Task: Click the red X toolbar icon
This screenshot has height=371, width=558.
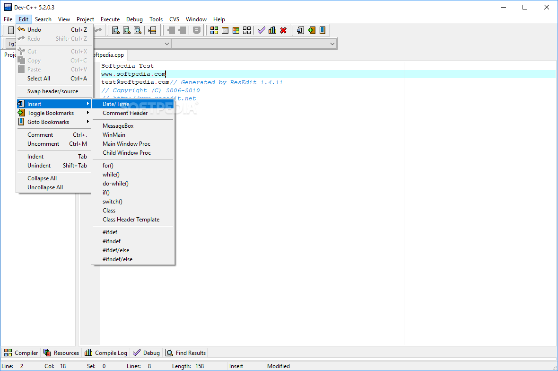Action: tap(283, 30)
